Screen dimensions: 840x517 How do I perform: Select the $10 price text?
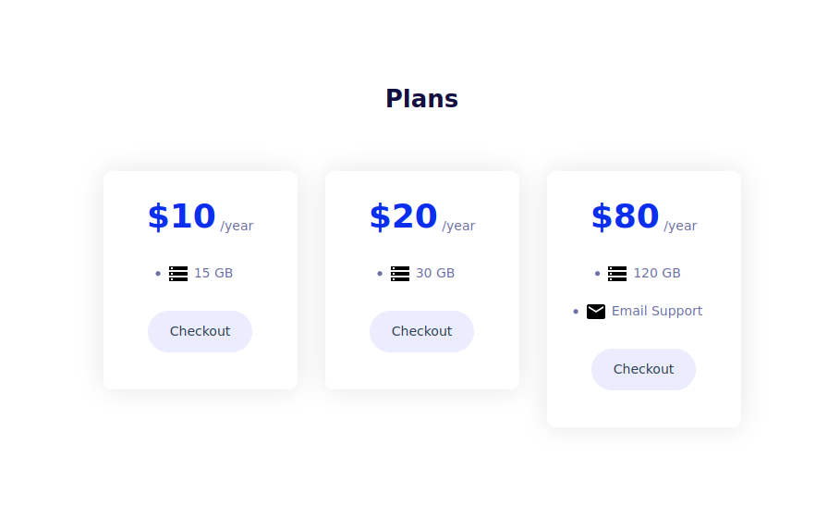pyautogui.click(x=182, y=216)
